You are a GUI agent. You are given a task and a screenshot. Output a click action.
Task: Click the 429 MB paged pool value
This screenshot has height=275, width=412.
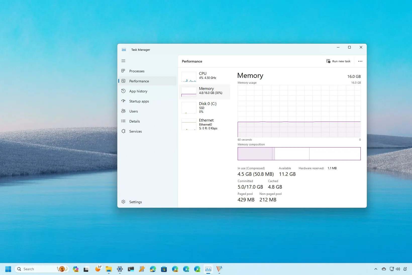(x=246, y=200)
